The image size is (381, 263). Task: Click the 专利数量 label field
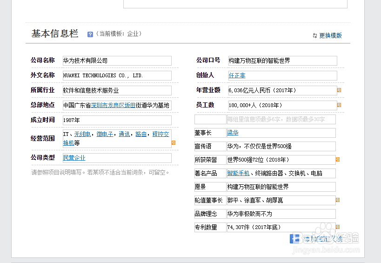click(x=210, y=227)
